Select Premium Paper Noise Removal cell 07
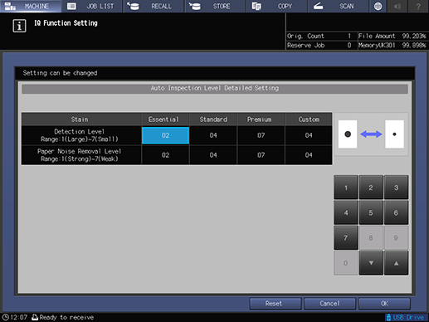The height and width of the screenshot is (322, 429). 261,155
